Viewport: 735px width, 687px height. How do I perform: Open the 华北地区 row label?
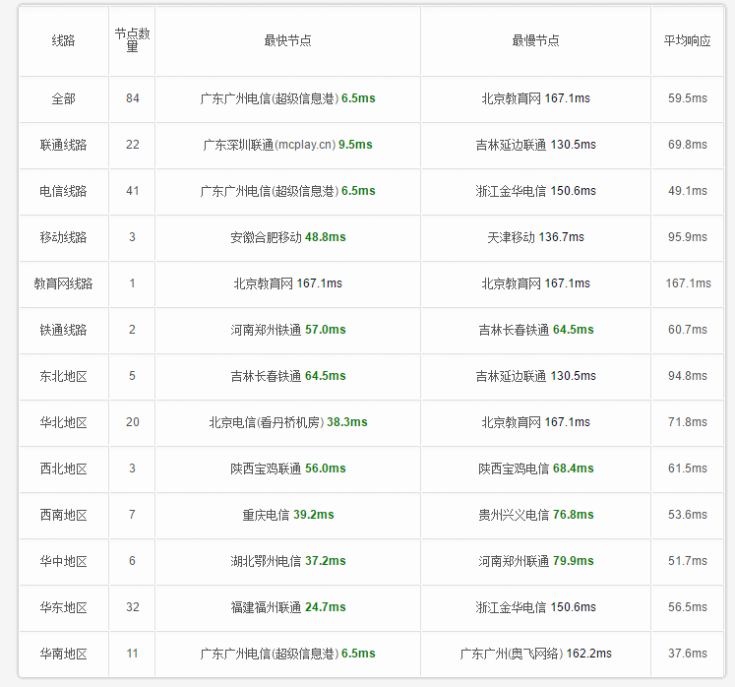click(x=63, y=422)
